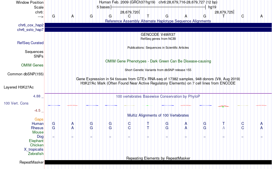
Task: Click the Mouse species label
Action: 38,132
